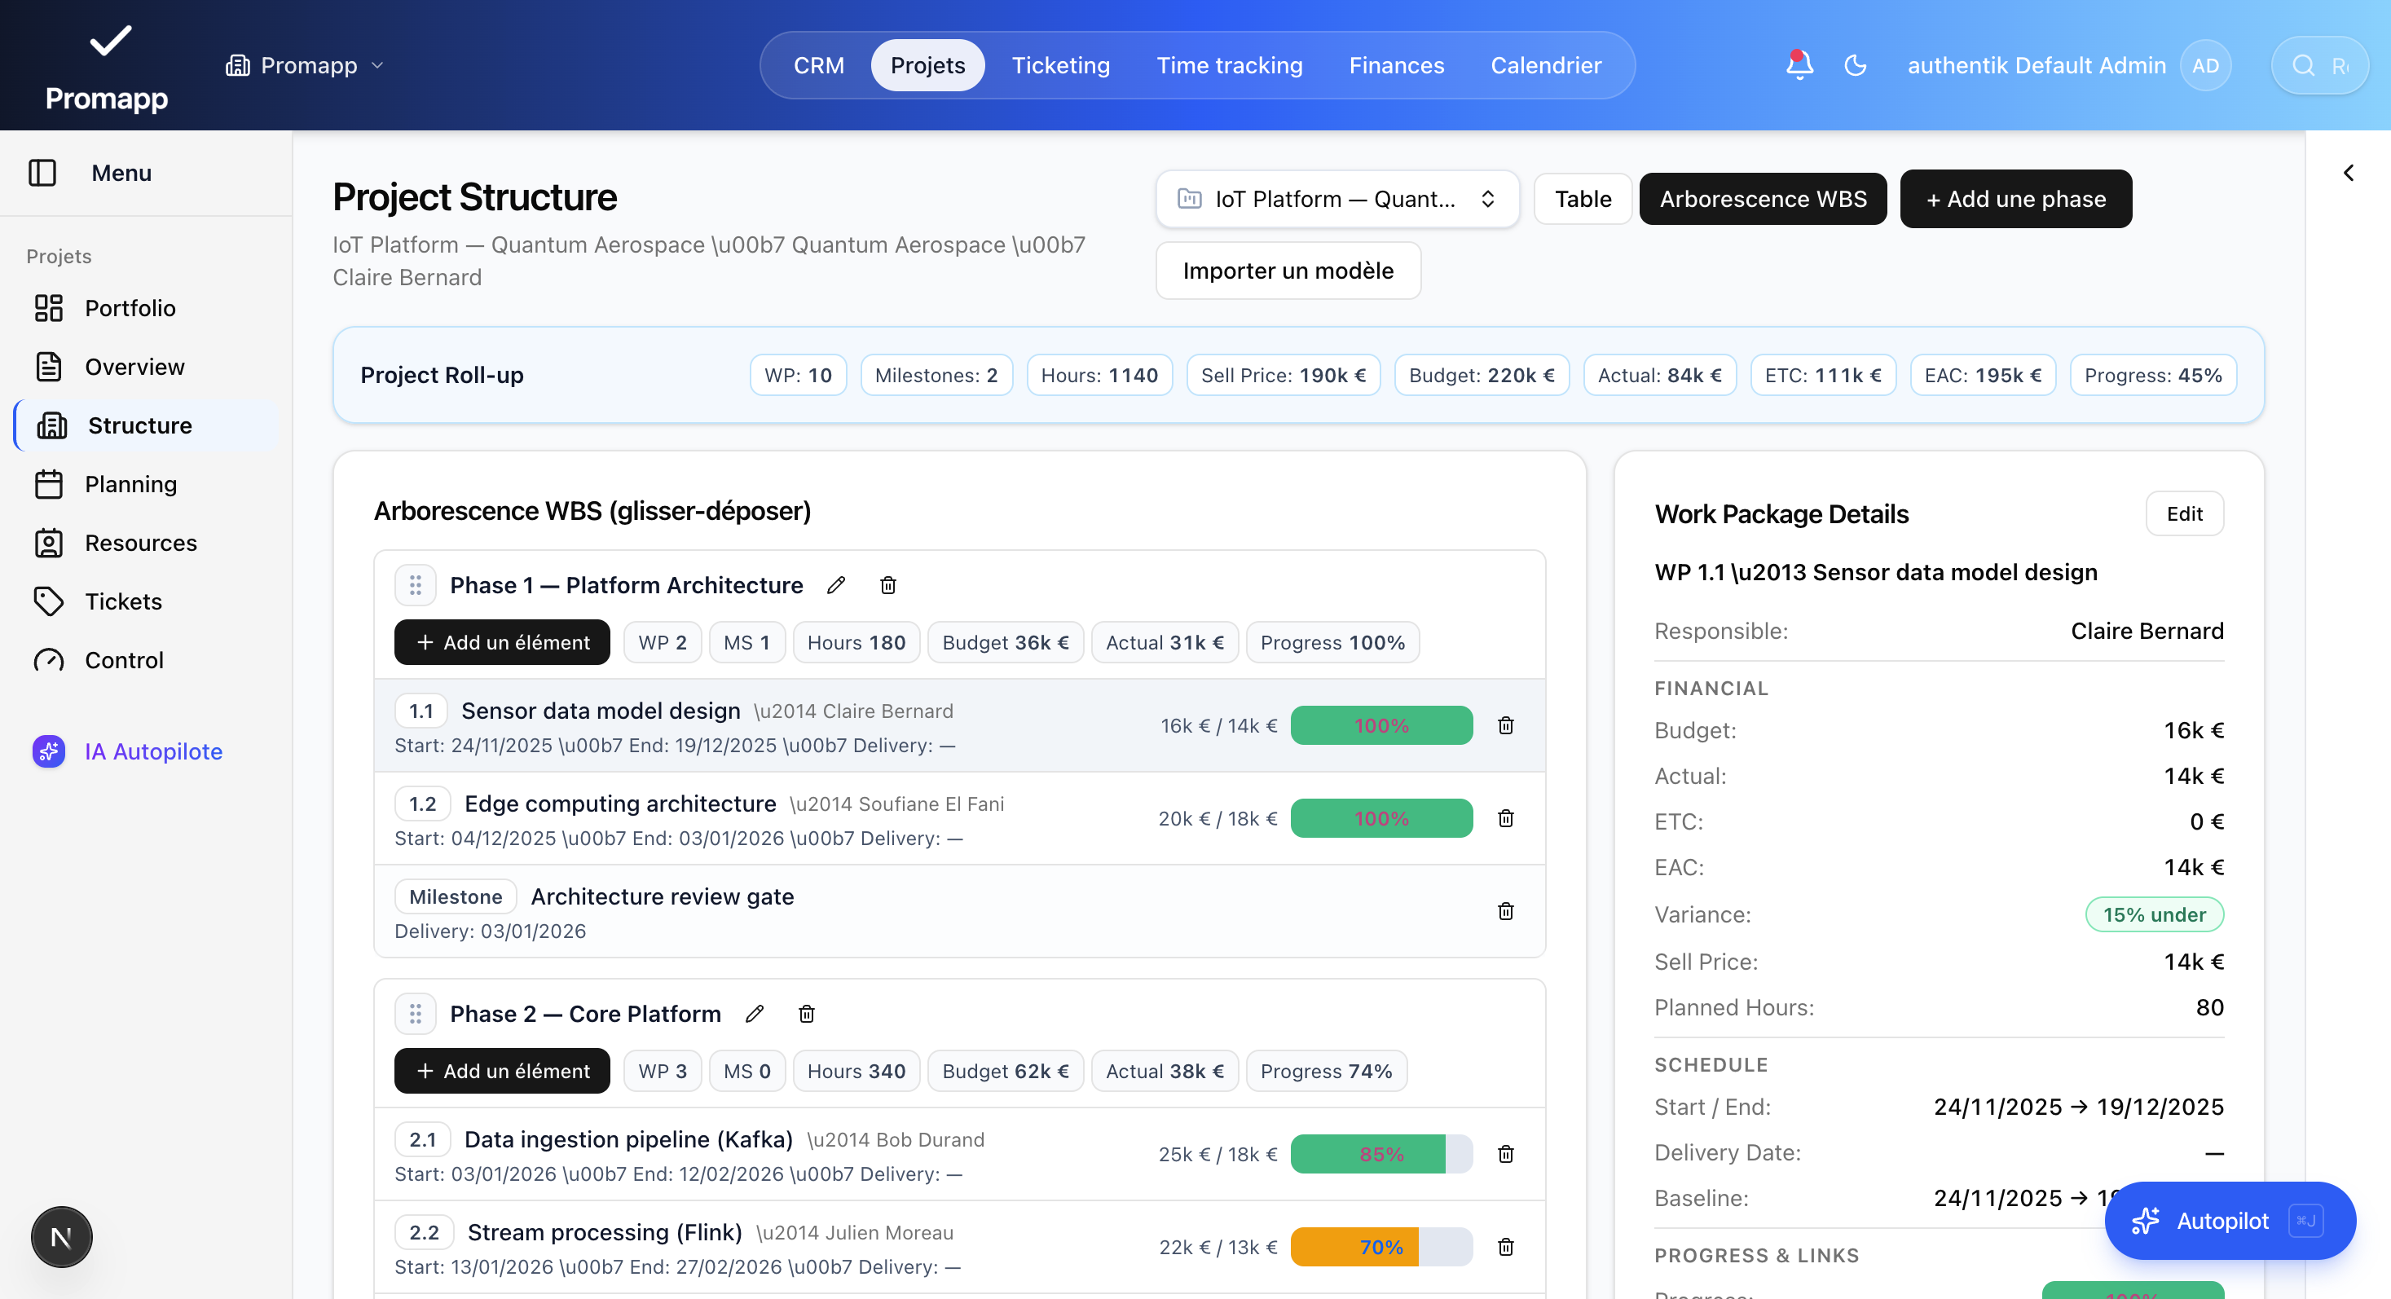Switch to Arborescence WBS view
The image size is (2391, 1299).
pyautogui.click(x=1763, y=199)
